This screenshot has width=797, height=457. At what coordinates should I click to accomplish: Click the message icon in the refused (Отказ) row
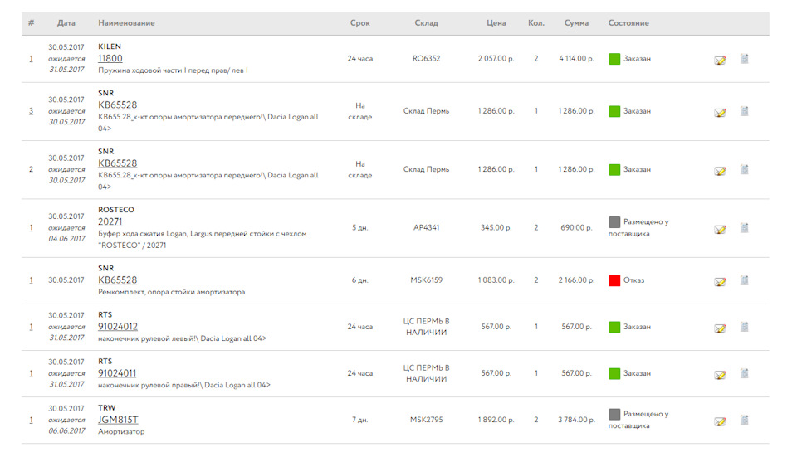(720, 281)
